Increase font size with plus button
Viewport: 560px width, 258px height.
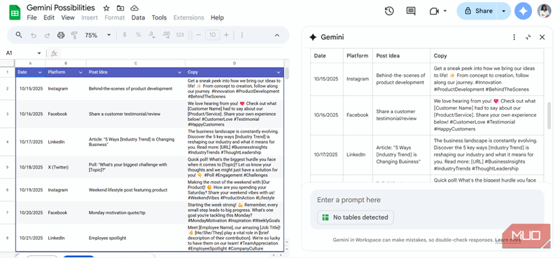pyautogui.click(x=226, y=35)
